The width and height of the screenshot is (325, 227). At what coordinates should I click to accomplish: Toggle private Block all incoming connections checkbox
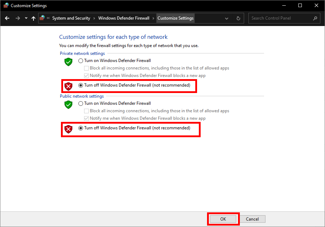[86, 68]
